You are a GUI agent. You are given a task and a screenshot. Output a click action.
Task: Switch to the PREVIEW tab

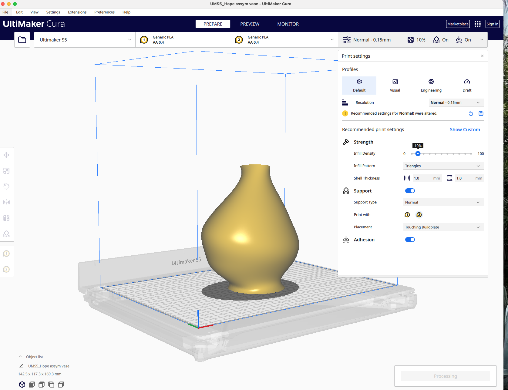250,24
